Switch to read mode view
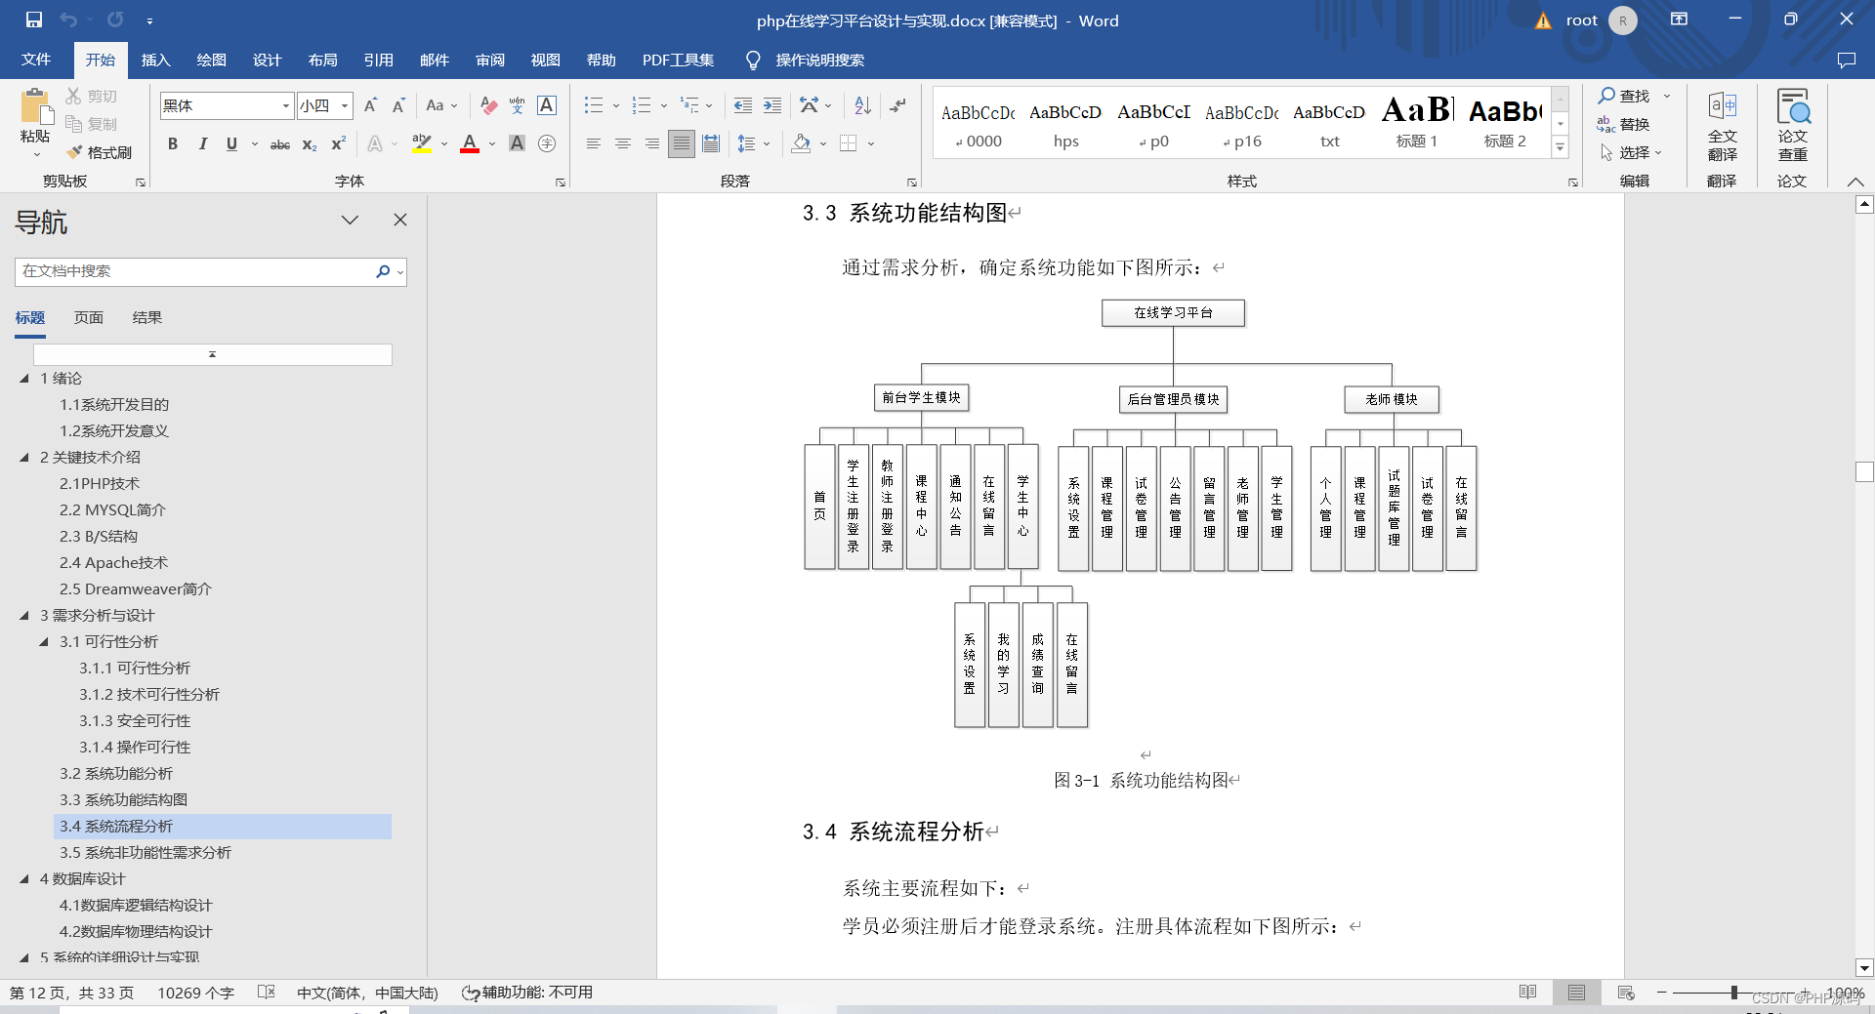 coord(1528,993)
